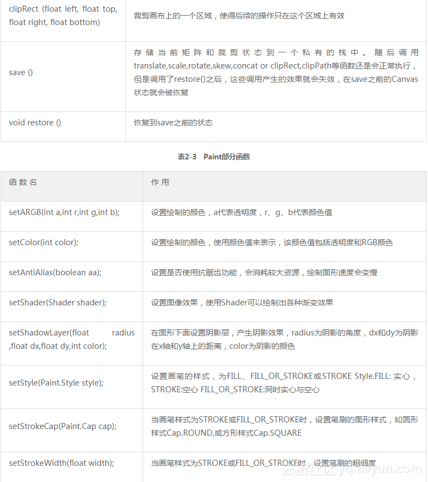Click the description about 抗锯齿功能

click(264, 272)
